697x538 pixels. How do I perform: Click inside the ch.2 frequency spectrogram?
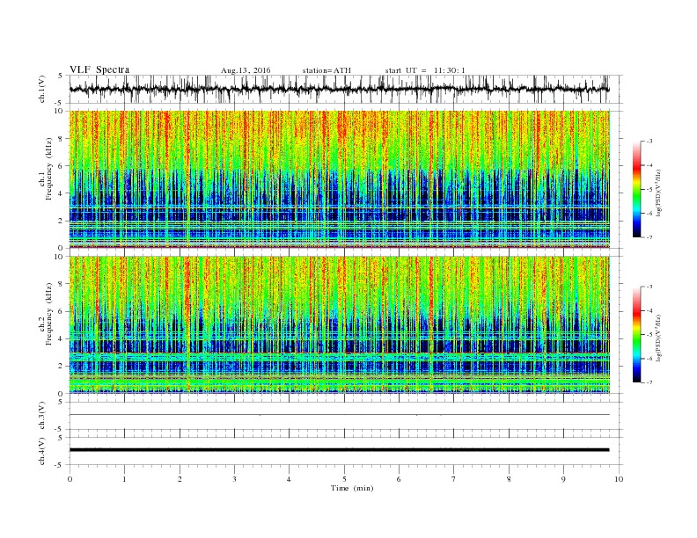pos(339,325)
